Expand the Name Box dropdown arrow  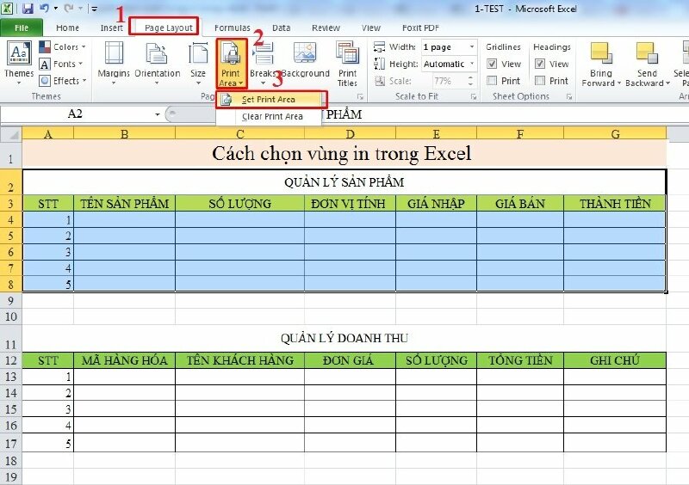coord(158,114)
